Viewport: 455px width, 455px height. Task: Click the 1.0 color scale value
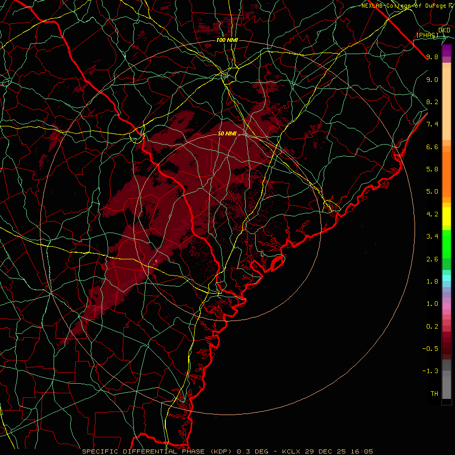coord(432,304)
